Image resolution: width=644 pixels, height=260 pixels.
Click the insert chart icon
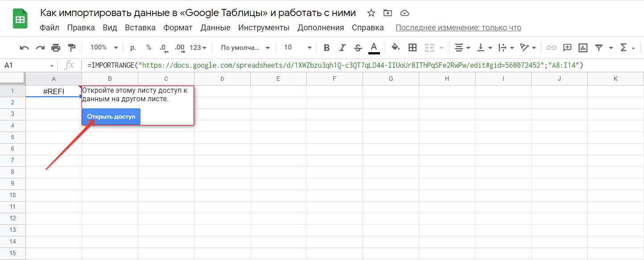(x=583, y=48)
